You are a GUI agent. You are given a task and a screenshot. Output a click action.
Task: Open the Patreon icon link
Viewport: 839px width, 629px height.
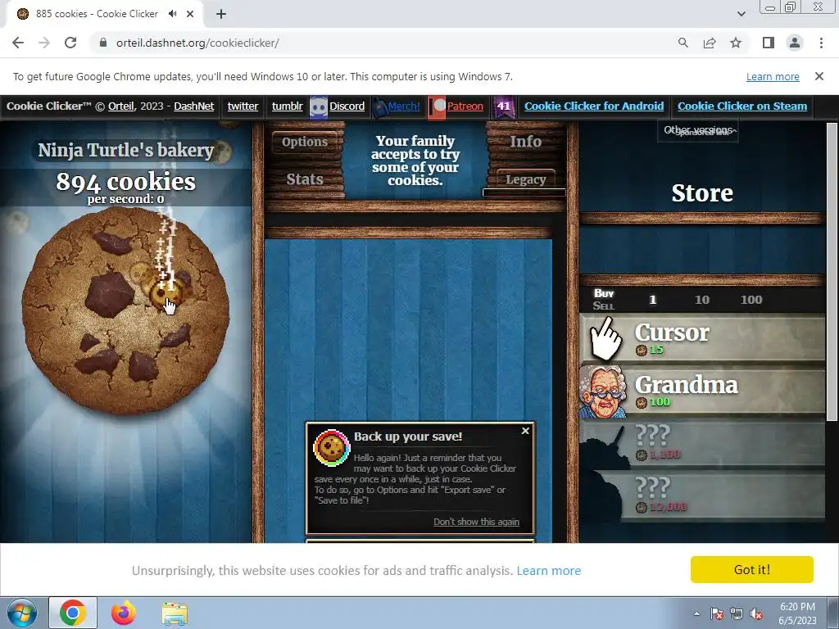pyautogui.click(x=438, y=106)
